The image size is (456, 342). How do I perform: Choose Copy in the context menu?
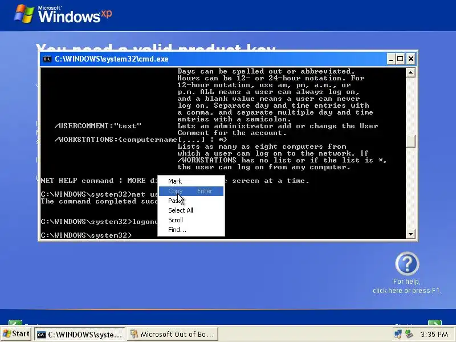pyautogui.click(x=191, y=191)
